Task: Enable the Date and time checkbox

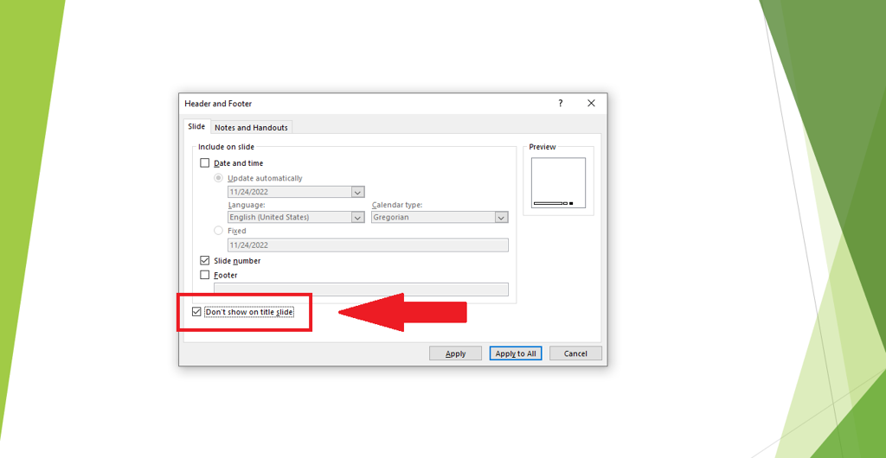Action: coord(205,163)
